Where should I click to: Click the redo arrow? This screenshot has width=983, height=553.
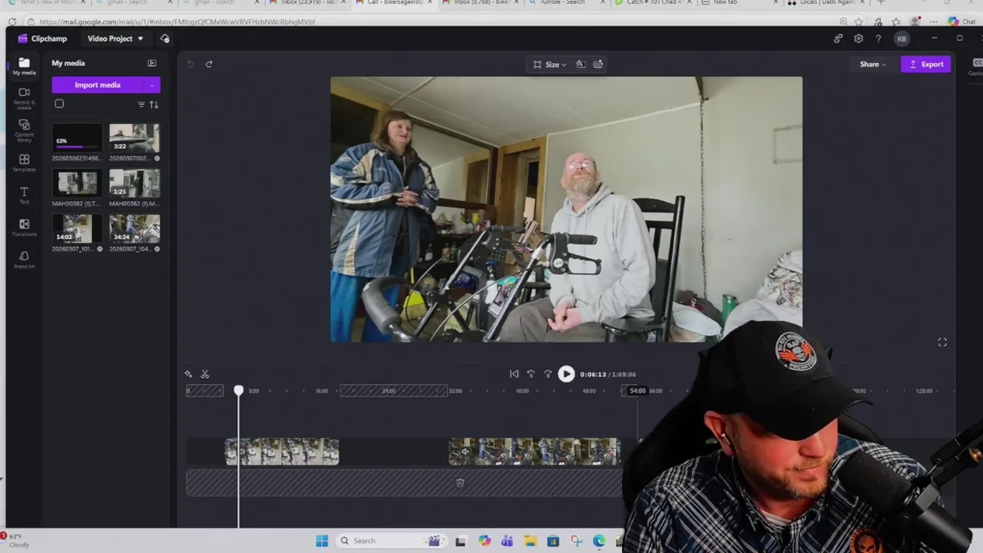[x=209, y=64]
